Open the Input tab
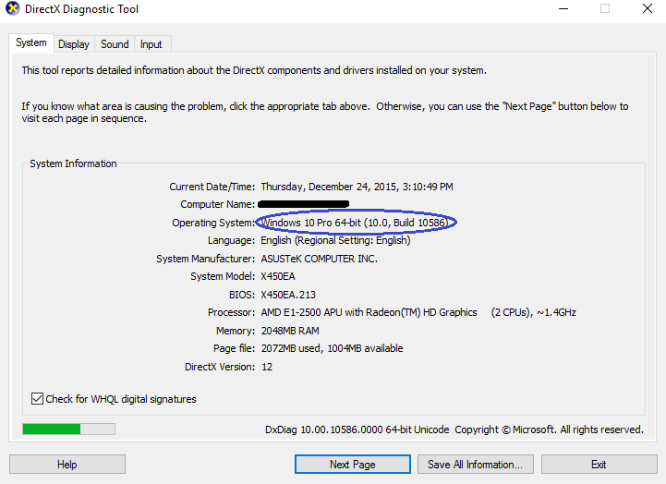 (151, 44)
